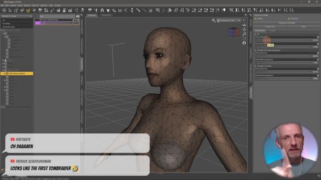Click the person bust toolbar icon
The image size is (321, 180).
(64, 10)
